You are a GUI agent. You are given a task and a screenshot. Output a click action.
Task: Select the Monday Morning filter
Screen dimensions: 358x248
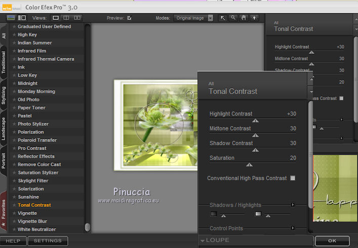pos(36,91)
